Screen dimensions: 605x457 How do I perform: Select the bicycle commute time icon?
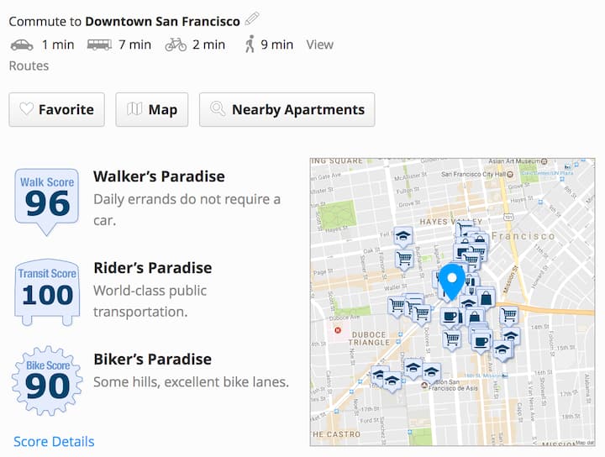176,45
